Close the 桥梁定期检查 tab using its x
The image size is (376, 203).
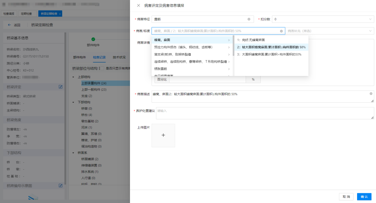coord(60,14)
